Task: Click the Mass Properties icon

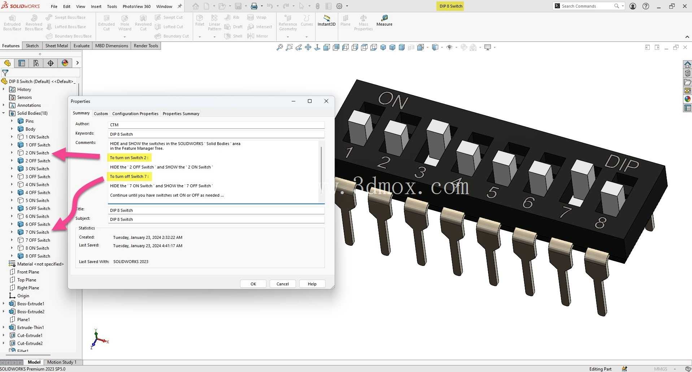Action: tap(364, 18)
